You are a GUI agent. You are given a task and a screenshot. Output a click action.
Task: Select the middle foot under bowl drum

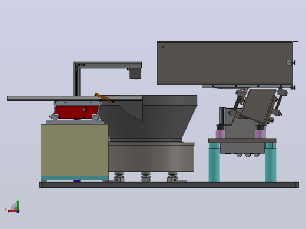(146, 177)
